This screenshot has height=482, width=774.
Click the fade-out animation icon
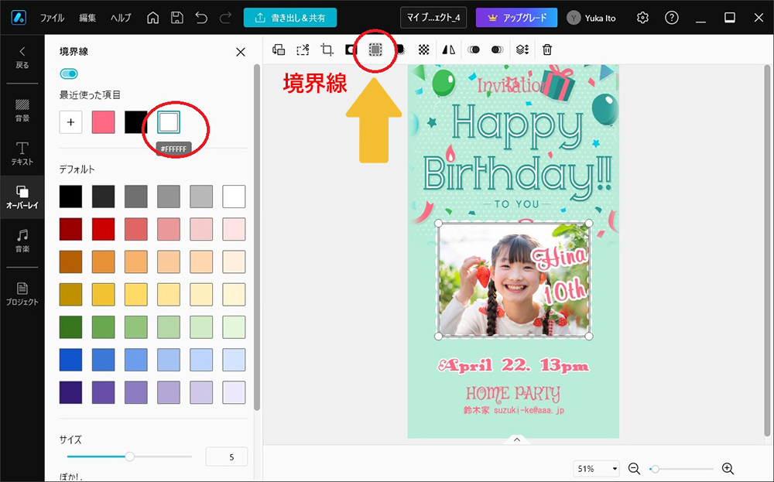(498, 50)
